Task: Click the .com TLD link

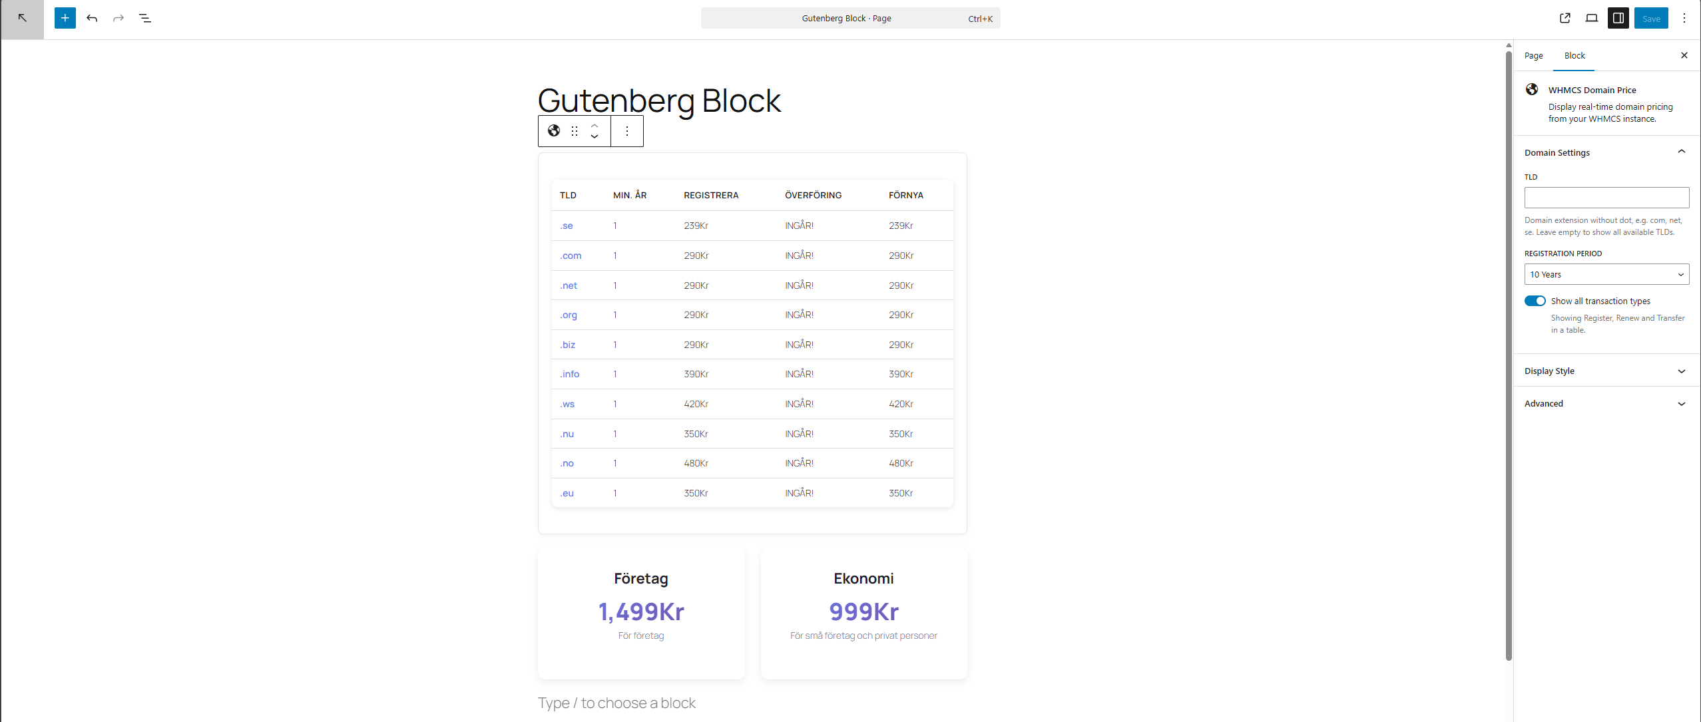Action: [571, 256]
